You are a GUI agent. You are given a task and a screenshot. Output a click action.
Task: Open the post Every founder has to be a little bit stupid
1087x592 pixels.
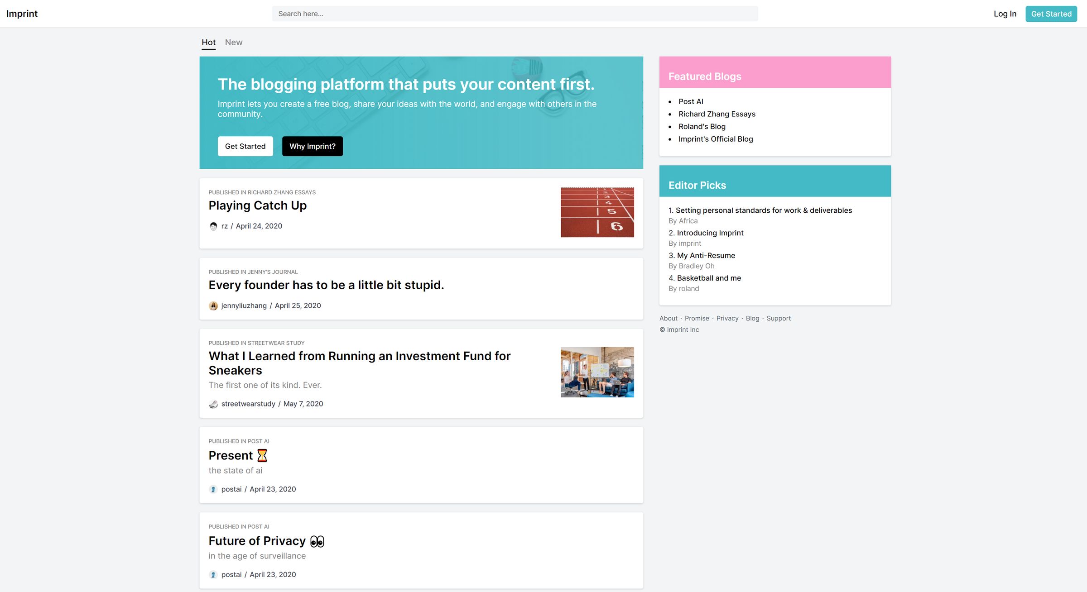pos(326,285)
